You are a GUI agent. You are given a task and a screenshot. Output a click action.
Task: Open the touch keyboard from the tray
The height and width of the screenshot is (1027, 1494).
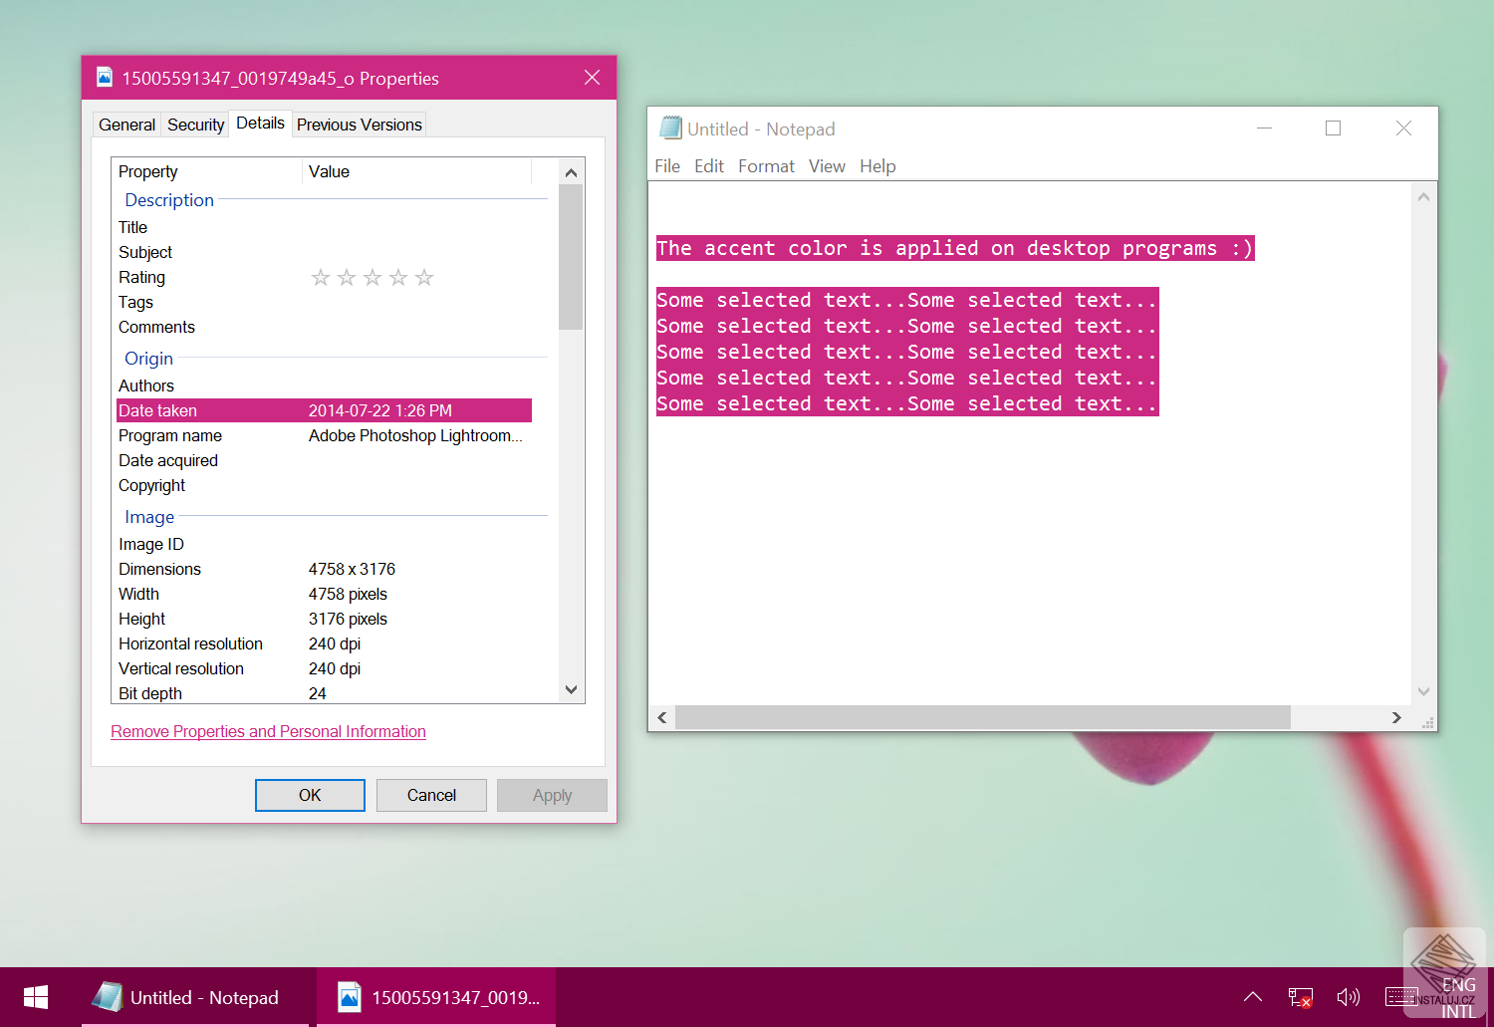(1401, 996)
